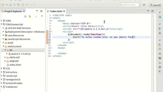Open the Snippets view icon in right trim

tap(160, 62)
